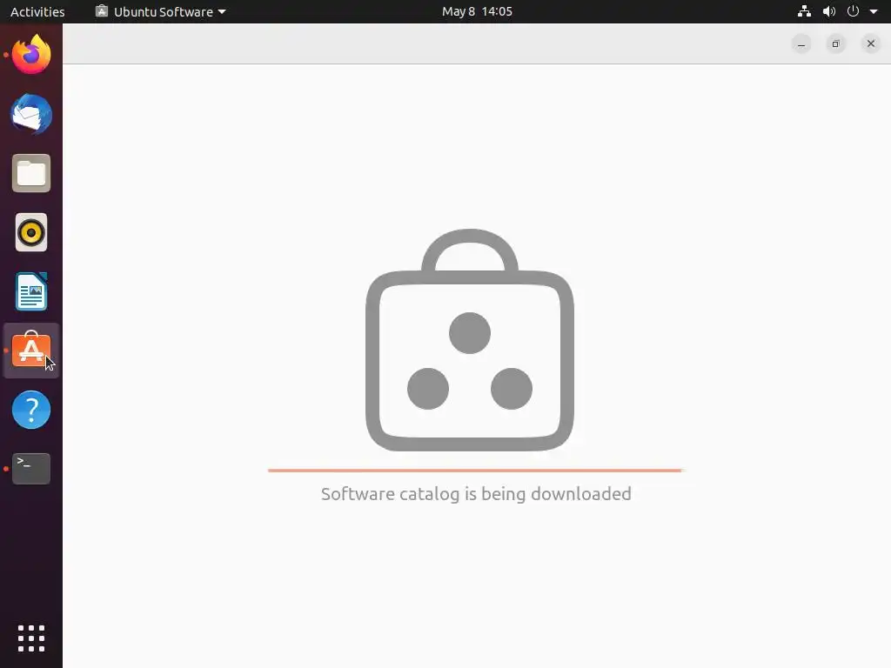Show Applications grid at dock bottom
The height and width of the screenshot is (668, 891).
pos(31,638)
